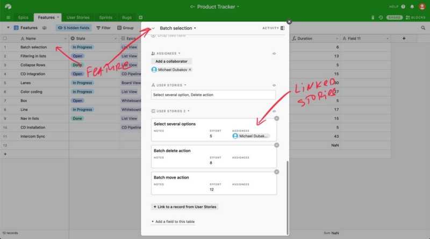Toggle the Activity sidebar panel icon
Screen dimensions: 430x239
point(283,28)
